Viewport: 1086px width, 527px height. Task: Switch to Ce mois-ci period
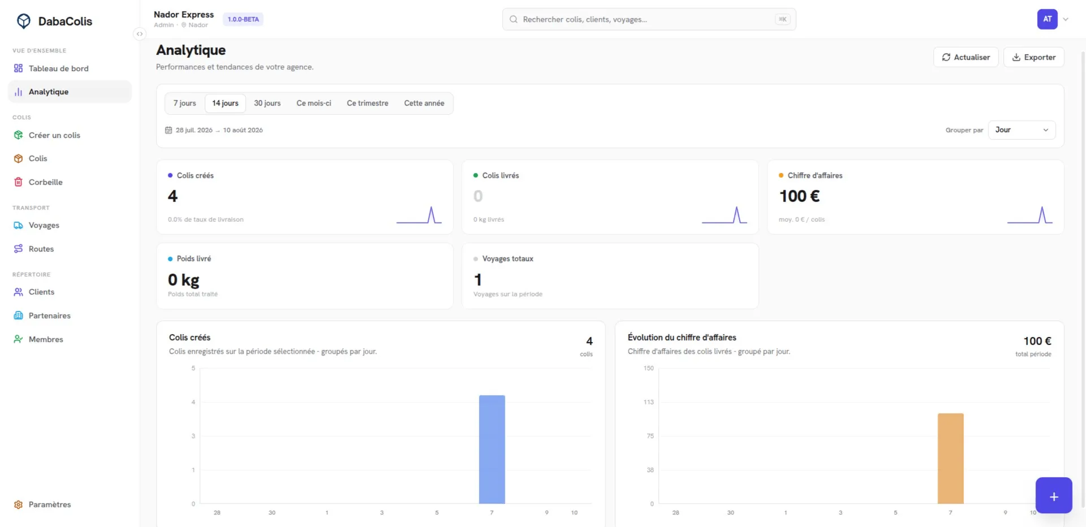tap(314, 103)
